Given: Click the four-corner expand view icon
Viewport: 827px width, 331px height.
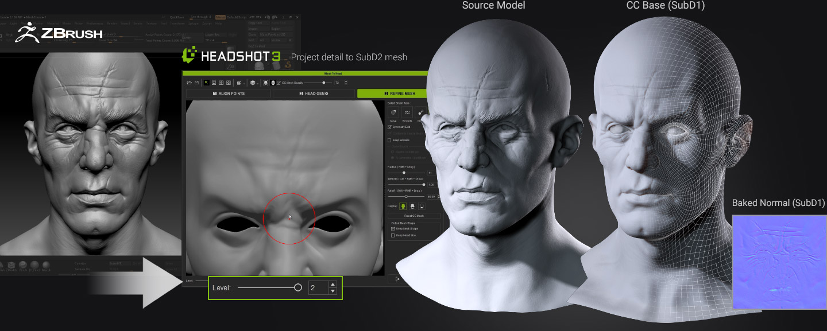Looking at the screenshot, I should (x=229, y=83).
